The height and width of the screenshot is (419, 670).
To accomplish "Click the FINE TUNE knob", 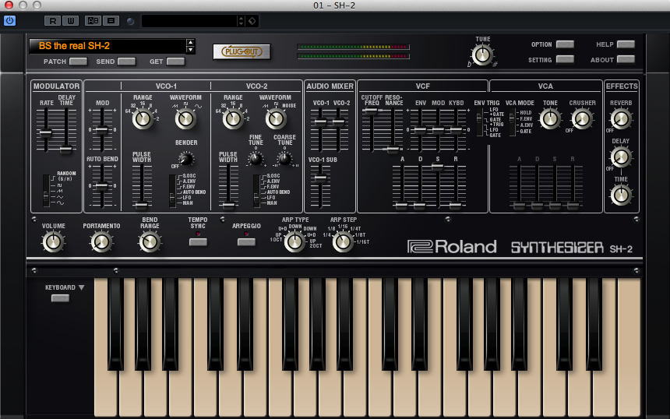I will (256, 160).
